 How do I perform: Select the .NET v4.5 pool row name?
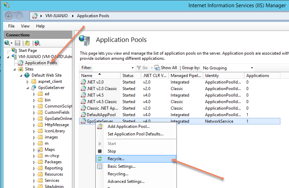(x=95, y=95)
